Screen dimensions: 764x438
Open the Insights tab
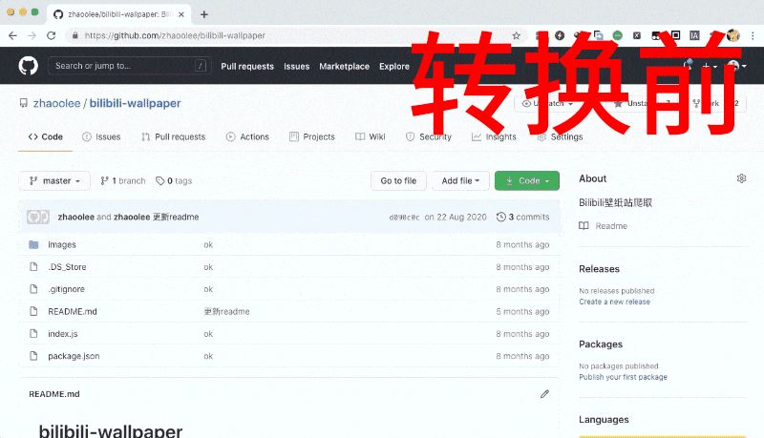pos(494,136)
